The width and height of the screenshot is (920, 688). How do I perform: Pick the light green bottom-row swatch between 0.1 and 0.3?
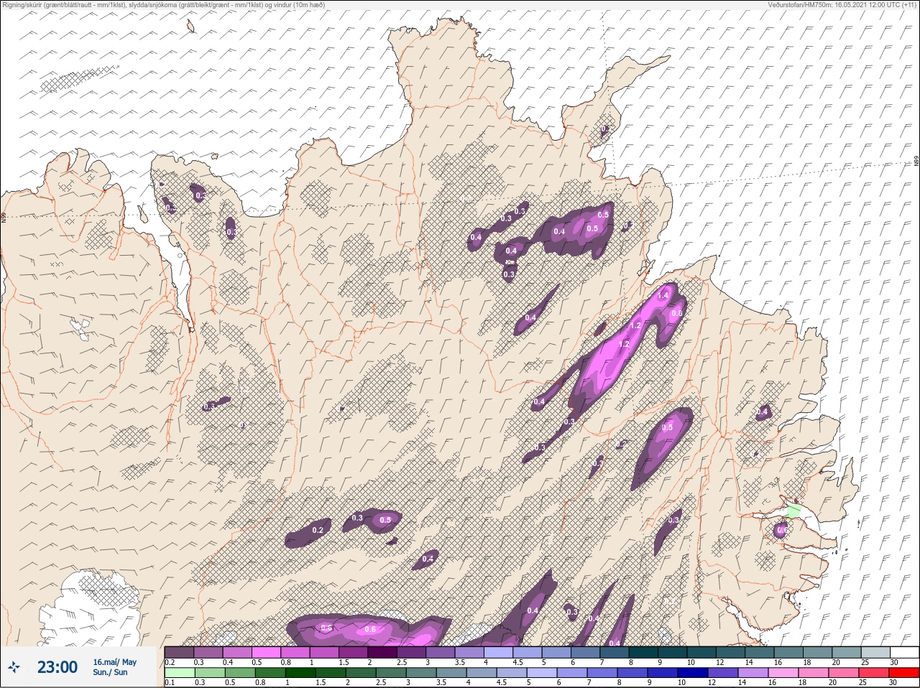tap(179, 674)
